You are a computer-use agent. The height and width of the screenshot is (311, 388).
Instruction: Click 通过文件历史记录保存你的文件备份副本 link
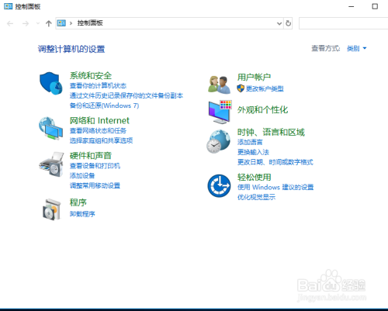point(126,95)
